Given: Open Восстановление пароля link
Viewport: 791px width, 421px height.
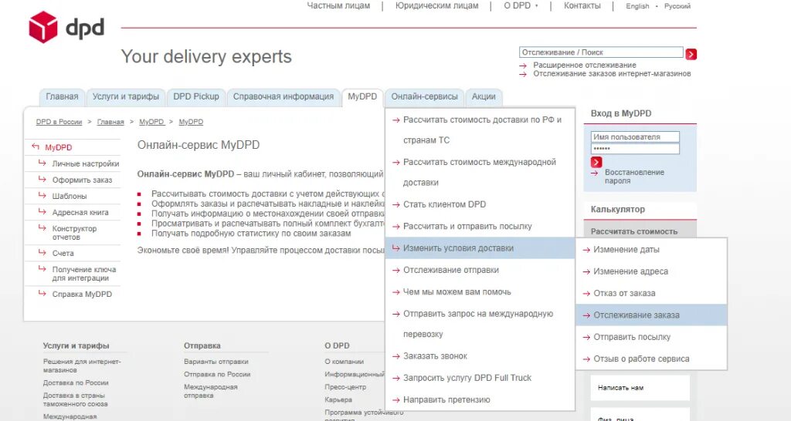Looking at the screenshot, I should (634, 177).
